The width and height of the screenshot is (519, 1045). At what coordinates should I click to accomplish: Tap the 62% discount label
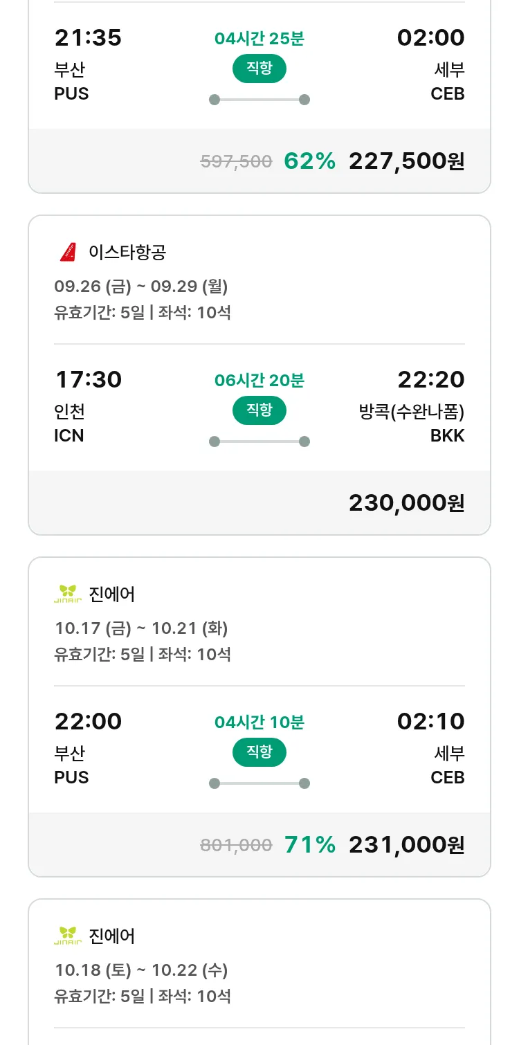[x=309, y=161]
